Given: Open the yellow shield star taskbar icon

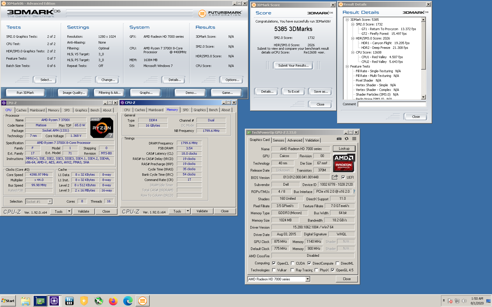Looking at the screenshot, I should [x=84, y=301].
